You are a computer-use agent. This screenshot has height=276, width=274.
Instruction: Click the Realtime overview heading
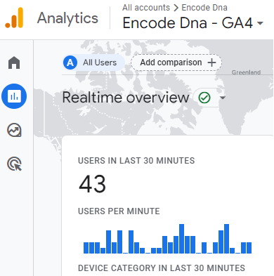tap(126, 98)
